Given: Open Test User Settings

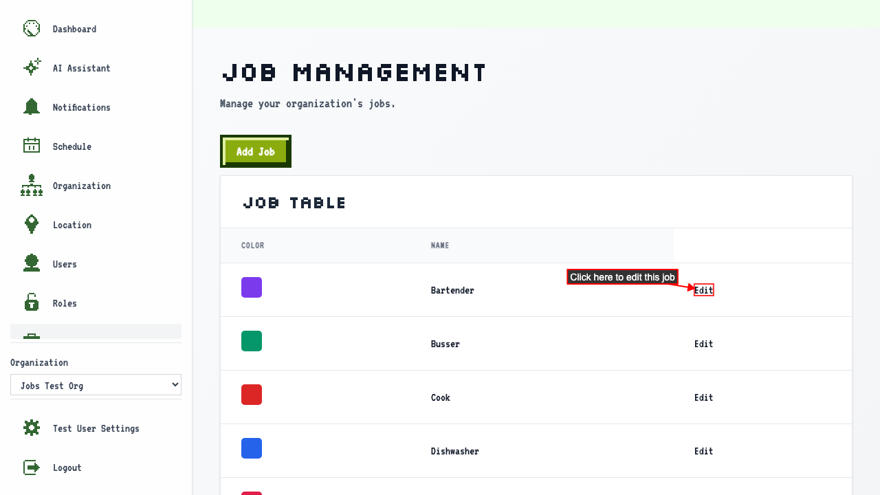Looking at the screenshot, I should tap(96, 428).
